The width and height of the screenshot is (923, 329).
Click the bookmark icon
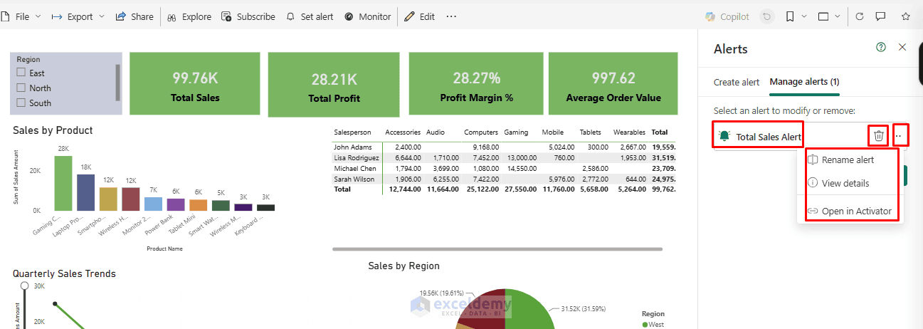pyautogui.click(x=790, y=16)
